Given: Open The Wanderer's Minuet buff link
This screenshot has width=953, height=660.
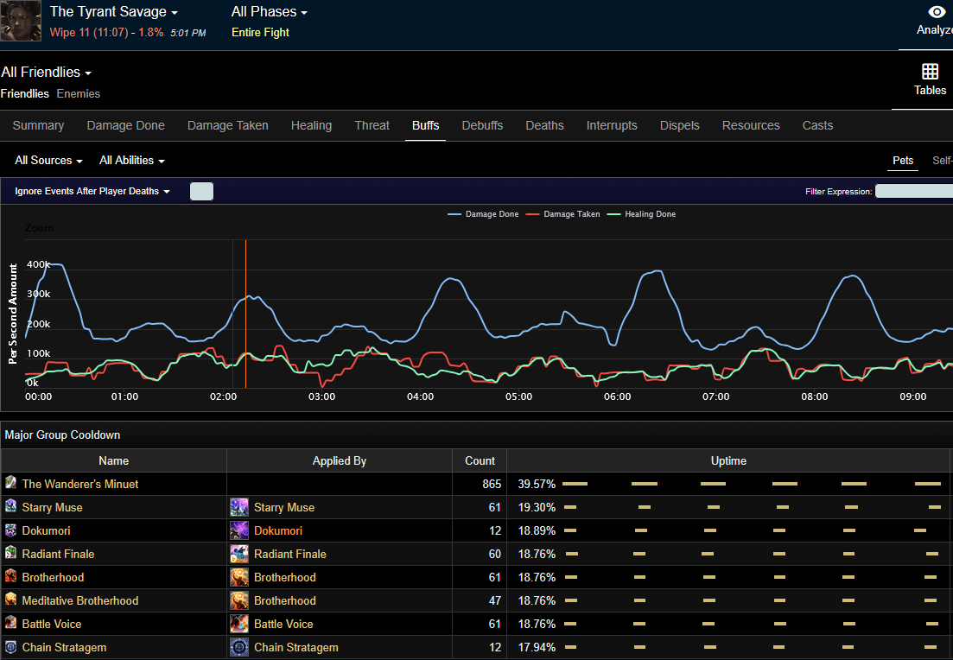Looking at the screenshot, I should (80, 485).
